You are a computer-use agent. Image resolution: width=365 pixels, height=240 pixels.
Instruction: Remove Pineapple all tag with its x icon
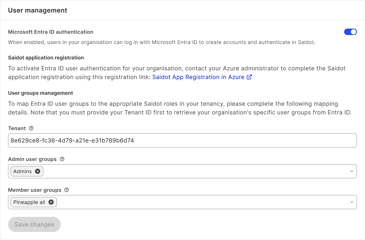coord(51,202)
